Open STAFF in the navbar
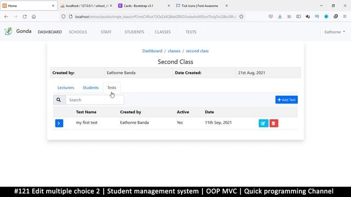This screenshot has width=351, height=197. tap(106, 32)
